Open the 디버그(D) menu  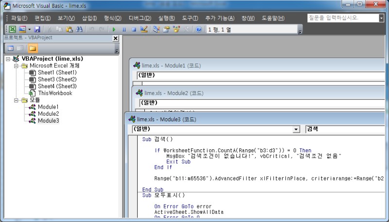[140, 18]
